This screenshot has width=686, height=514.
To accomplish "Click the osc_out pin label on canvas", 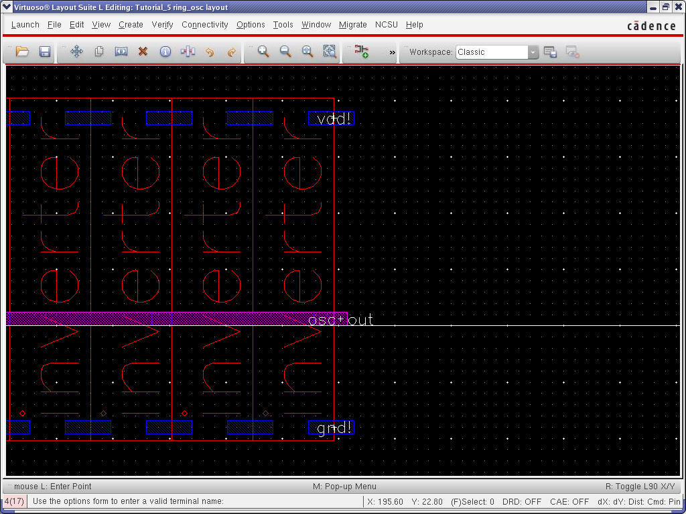I will (x=340, y=321).
